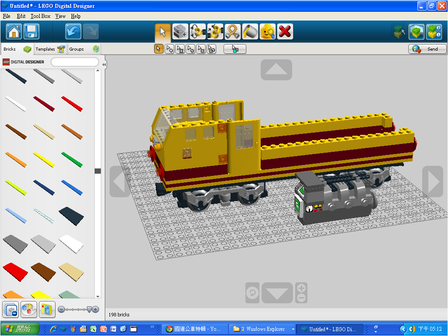Image resolution: width=448 pixels, height=336 pixels.
Task: Collapse brick categories with minus icon
Action: 10,309
